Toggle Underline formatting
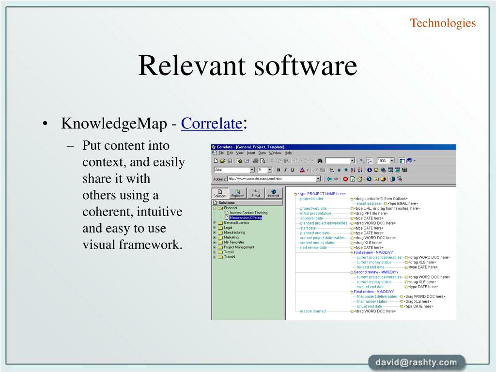Viewport: 496px width, 372px height. pos(292,170)
